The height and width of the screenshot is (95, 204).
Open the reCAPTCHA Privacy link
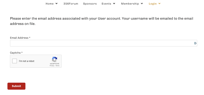click(x=52, y=66)
